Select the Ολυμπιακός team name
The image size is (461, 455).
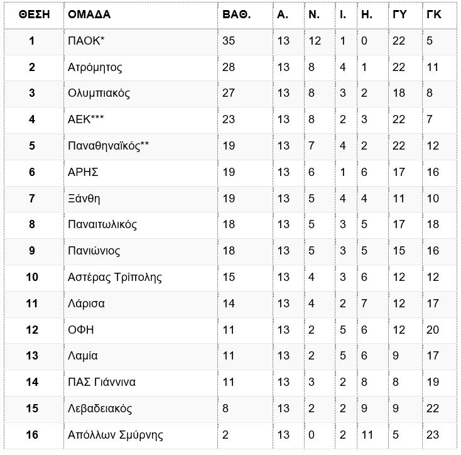point(99,94)
